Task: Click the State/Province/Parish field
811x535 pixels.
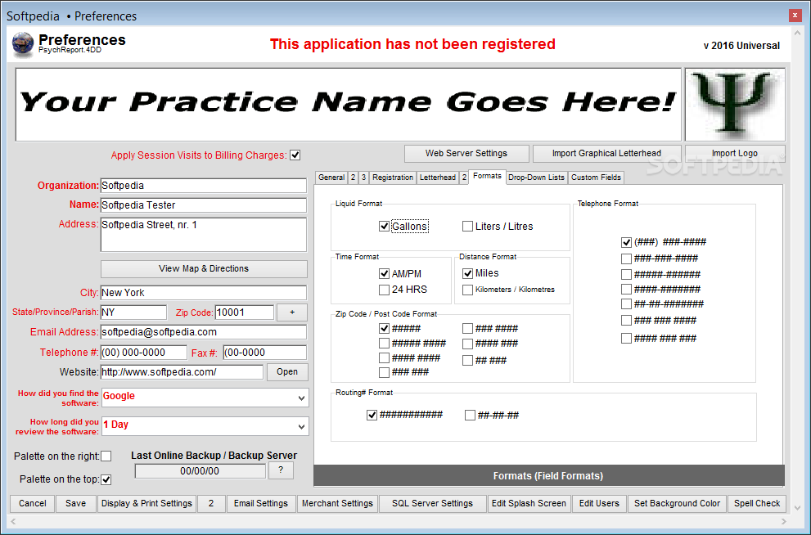Action: [x=133, y=312]
